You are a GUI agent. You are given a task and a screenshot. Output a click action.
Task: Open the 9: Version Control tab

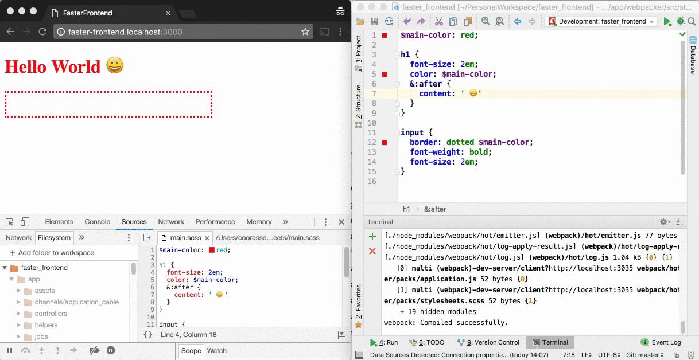(488, 342)
